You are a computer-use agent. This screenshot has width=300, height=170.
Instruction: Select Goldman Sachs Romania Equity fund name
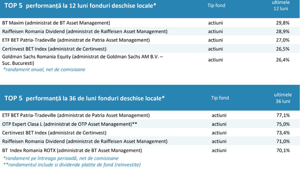coord(82,60)
